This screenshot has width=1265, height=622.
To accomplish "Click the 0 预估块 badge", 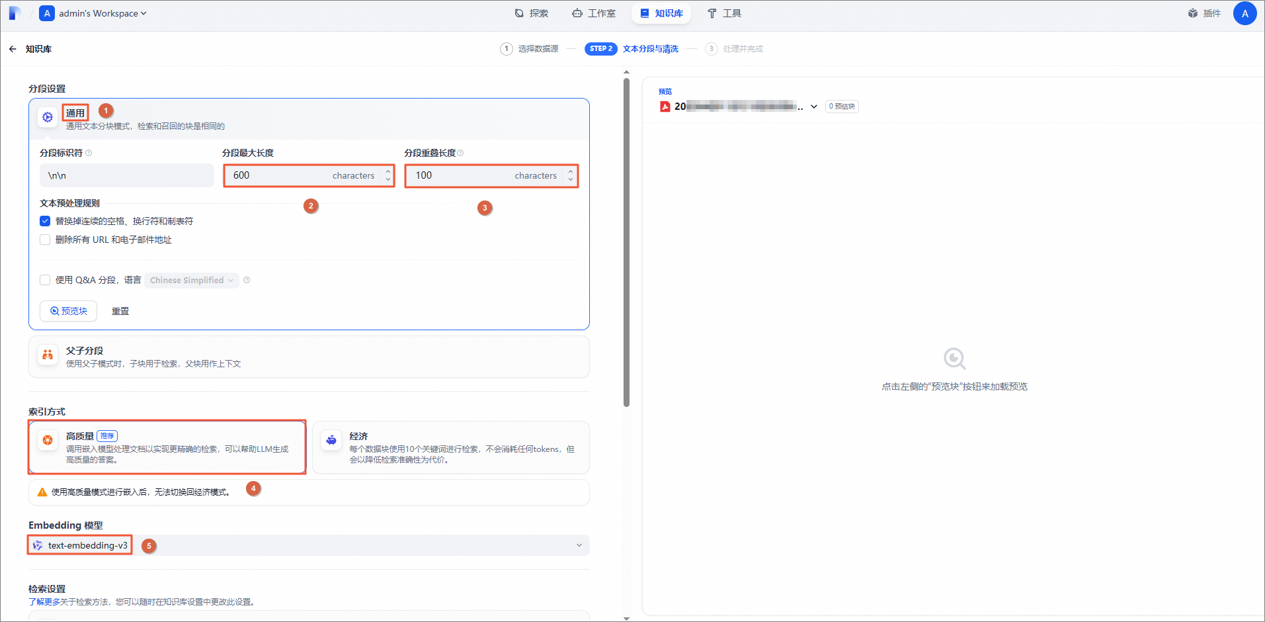I will click(x=842, y=107).
